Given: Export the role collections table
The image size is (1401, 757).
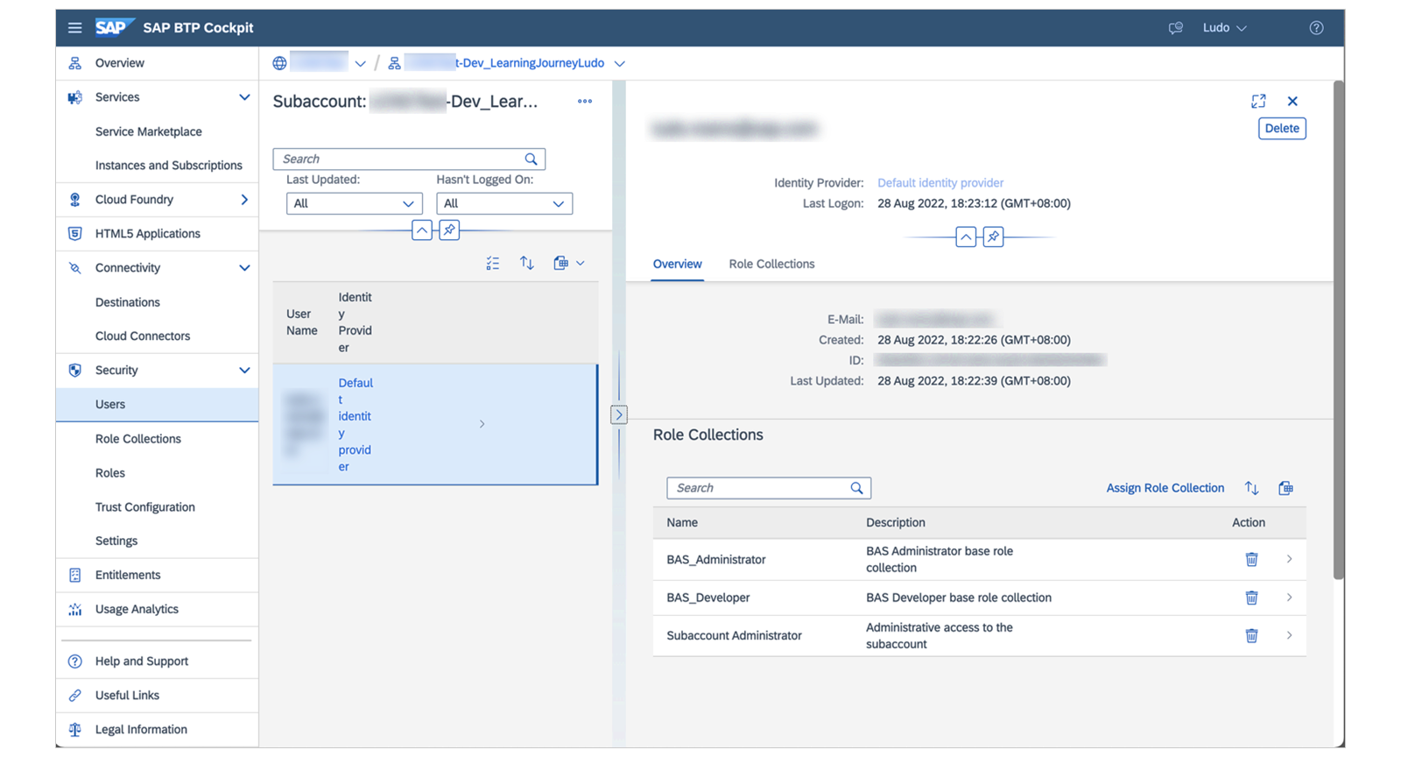Looking at the screenshot, I should 1285,488.
